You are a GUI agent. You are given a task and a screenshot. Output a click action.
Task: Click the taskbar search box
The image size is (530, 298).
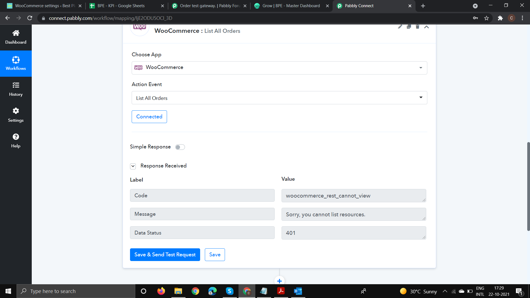76,291
